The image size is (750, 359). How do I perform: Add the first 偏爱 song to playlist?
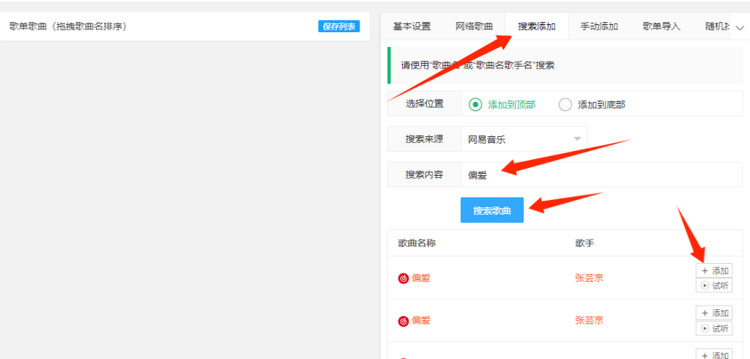(x=714, y=270)
